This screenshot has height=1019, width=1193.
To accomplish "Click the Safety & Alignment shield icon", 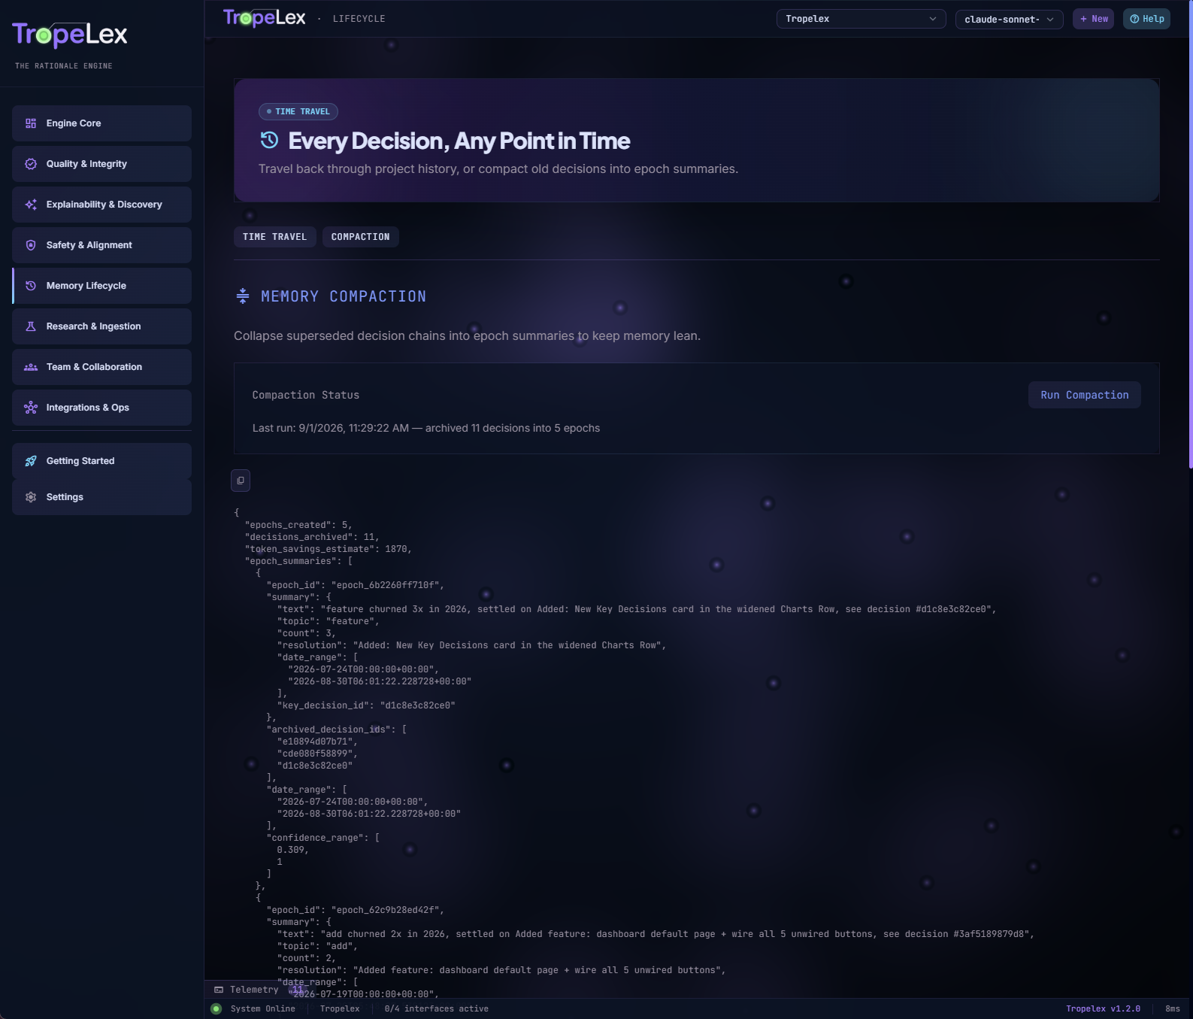I will 31,245.
